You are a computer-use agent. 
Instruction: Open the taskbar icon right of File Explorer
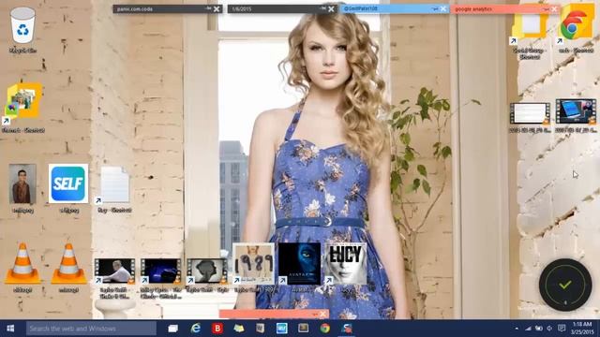coord(261,329)
